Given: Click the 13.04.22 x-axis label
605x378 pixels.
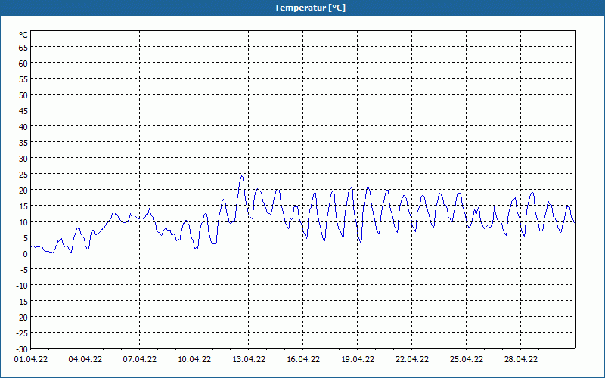Looking at the screenshot, I should pyautogui.click(x=249, y=360).
